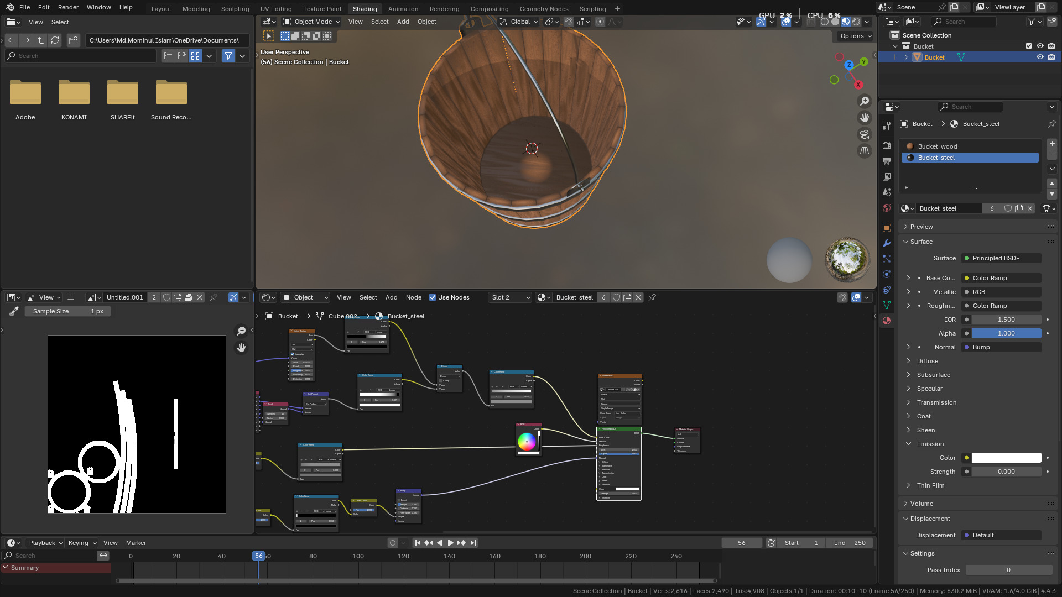The image size is (1062, 597).
Task: Jump to the timeline's first frame
Action: point(418,543)
